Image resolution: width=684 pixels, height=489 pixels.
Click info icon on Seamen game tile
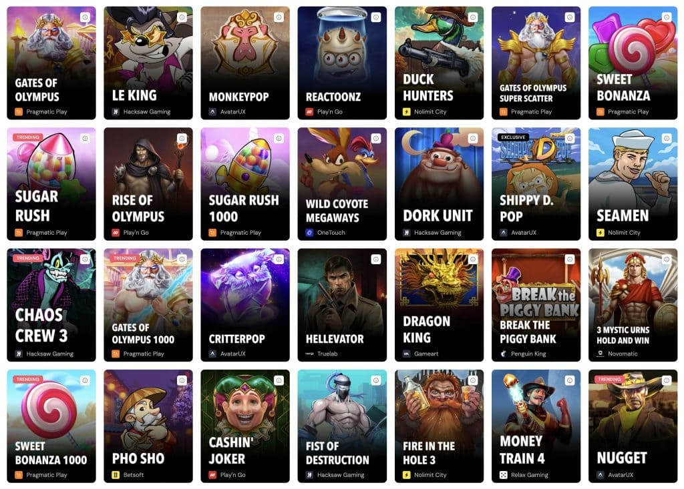click(667, 138)
